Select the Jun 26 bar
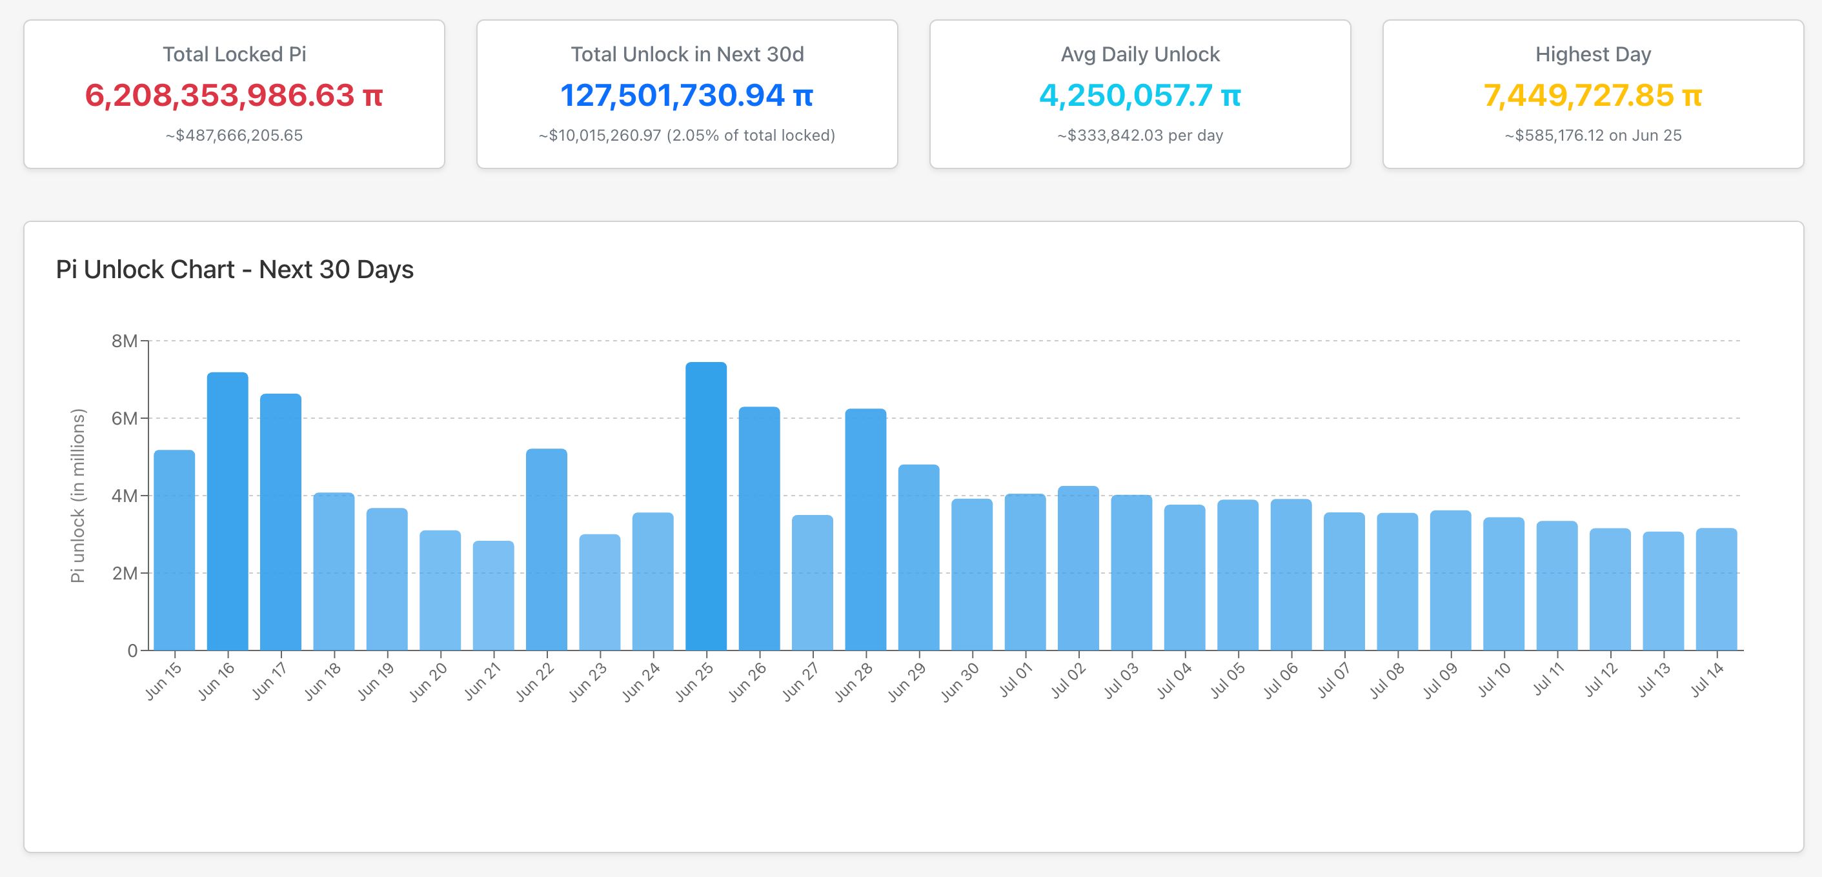The width and height of the screenshot is (1822, 877). (x=760, y=529)
